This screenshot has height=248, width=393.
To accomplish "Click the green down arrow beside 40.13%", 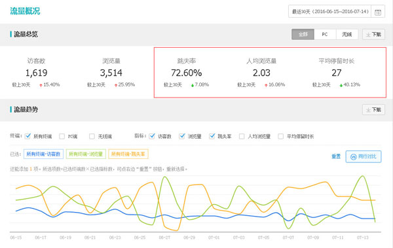I will (x=341, y=85).
